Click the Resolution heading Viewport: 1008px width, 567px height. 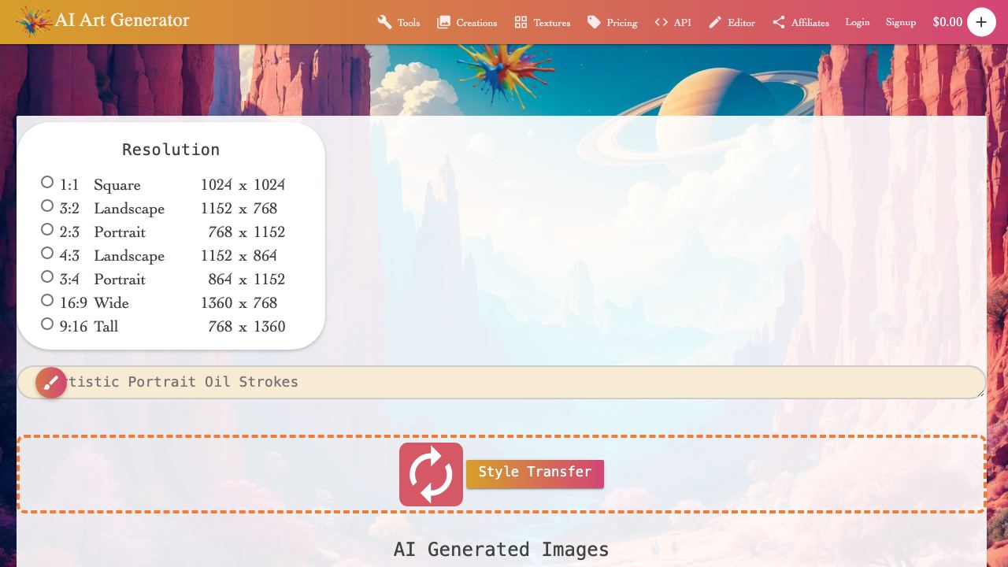(x=171, y=150)
